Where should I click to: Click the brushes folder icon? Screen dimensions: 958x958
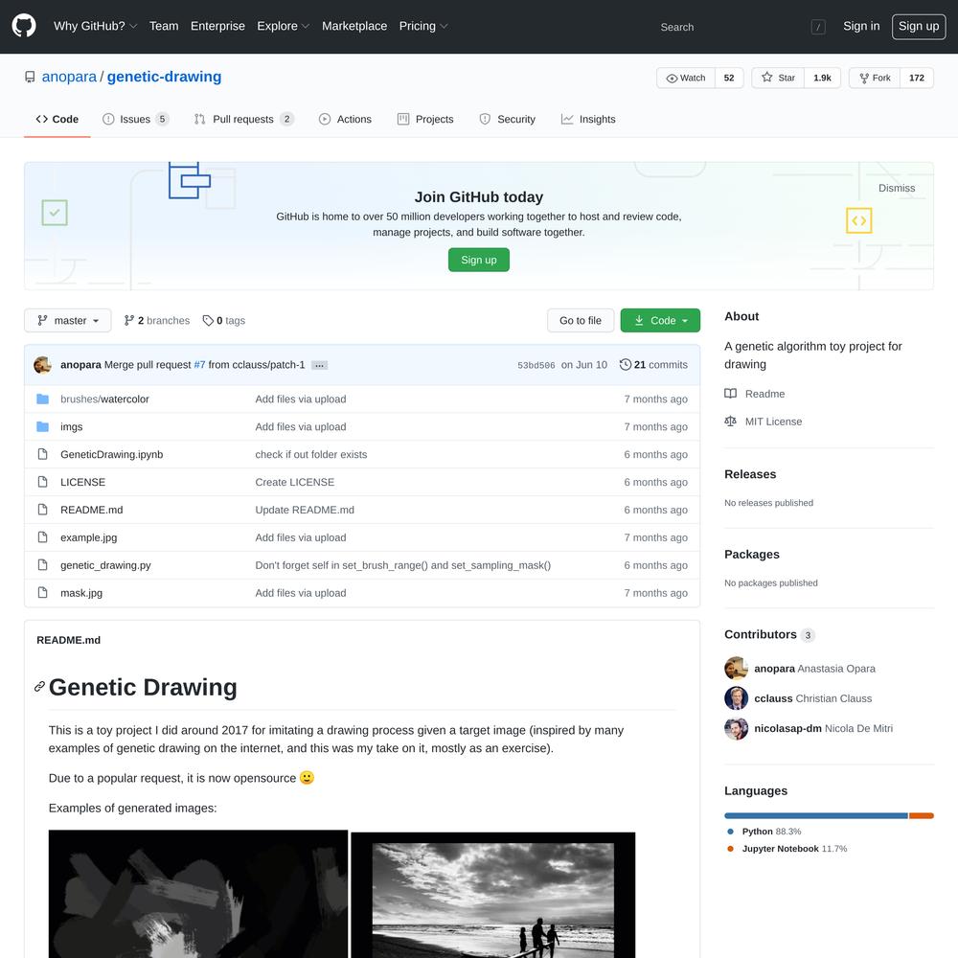(x=42, y=399)
